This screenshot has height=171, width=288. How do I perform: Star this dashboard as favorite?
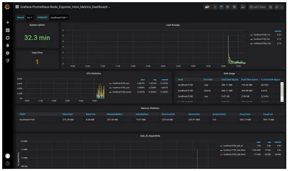[x=215, y=7]
